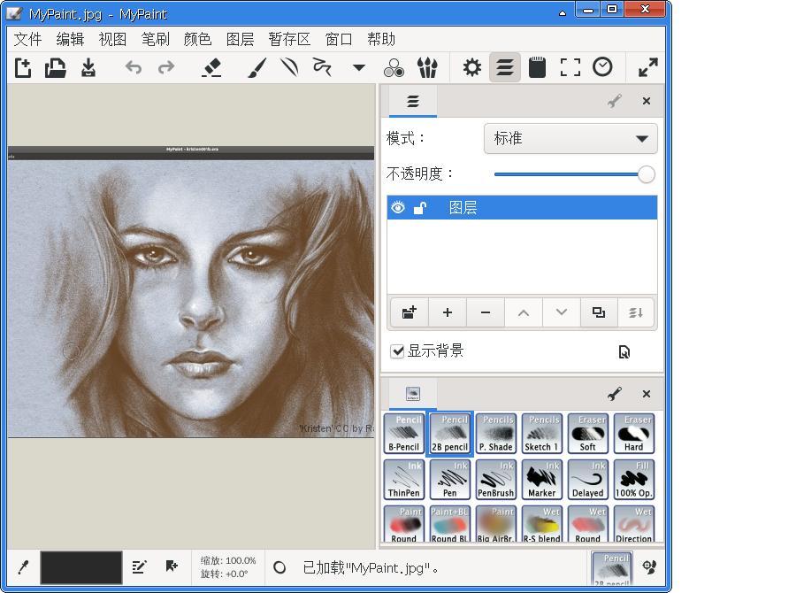
Task: Pick color with eyedropper icon
Action: pos(23,567)
